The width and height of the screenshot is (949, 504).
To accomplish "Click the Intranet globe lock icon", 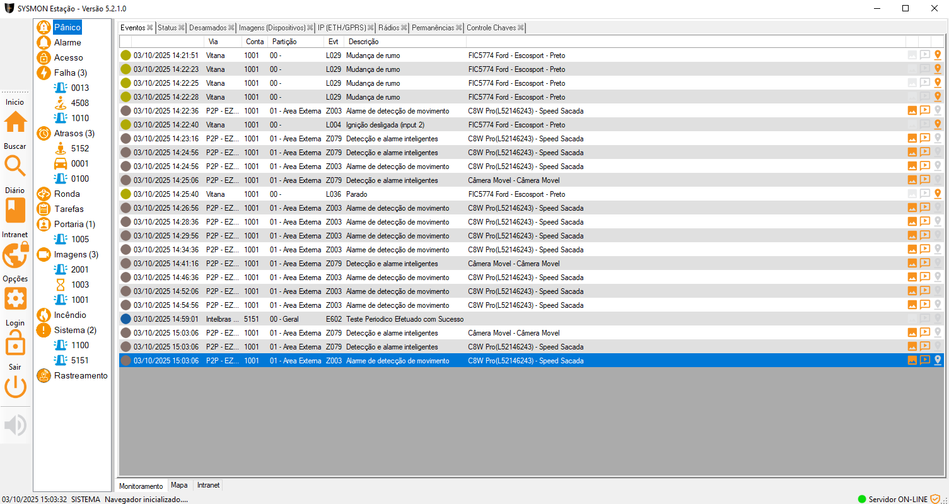I will [x=16, y=255].
